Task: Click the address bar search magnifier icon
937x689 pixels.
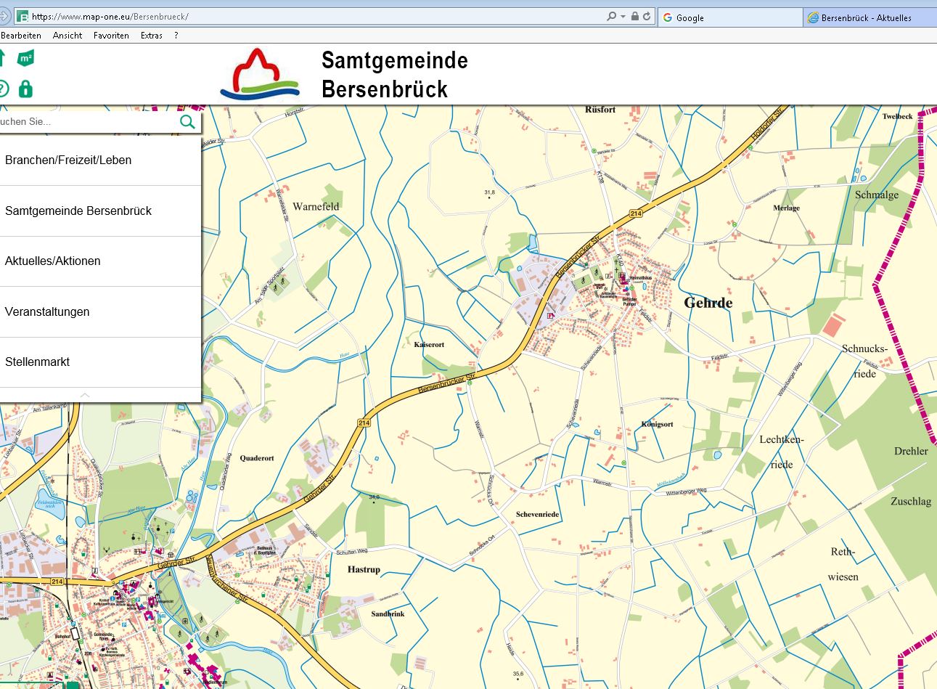Action: [611, 16]
